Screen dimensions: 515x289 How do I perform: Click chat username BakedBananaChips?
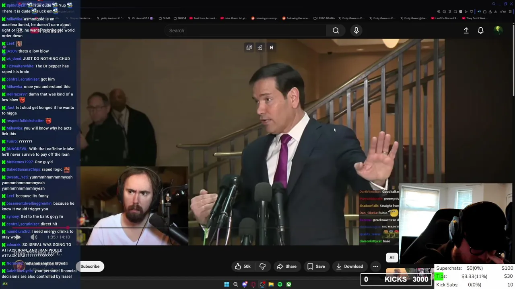point(23,169)
